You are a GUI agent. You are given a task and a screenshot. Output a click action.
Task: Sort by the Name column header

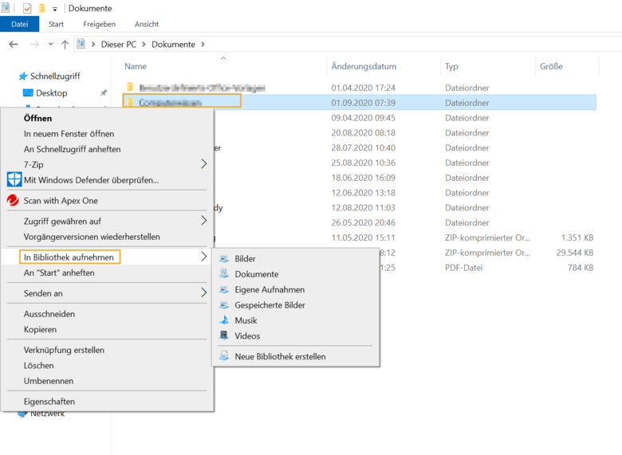pyautogui.click(x=136, y=66)
